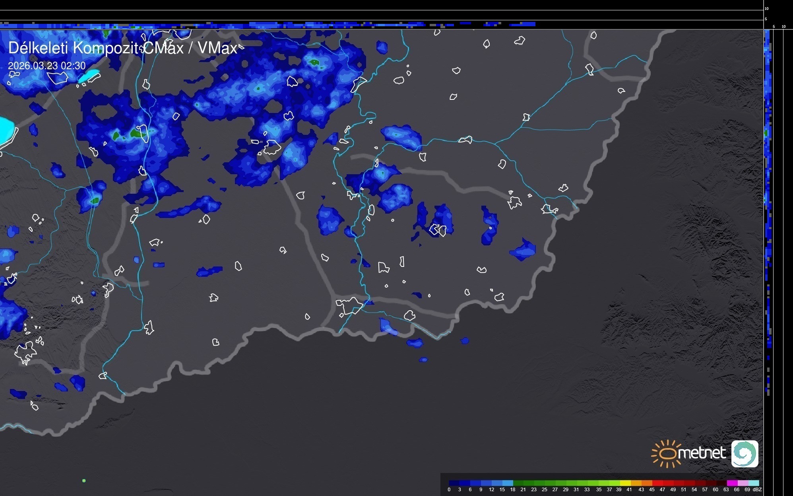Image resolution: width=793 pixels, height=496 pixels.
Task: Click the Délkeleti Kompozit CMax / VMax title
Action: tap(122, 48)
